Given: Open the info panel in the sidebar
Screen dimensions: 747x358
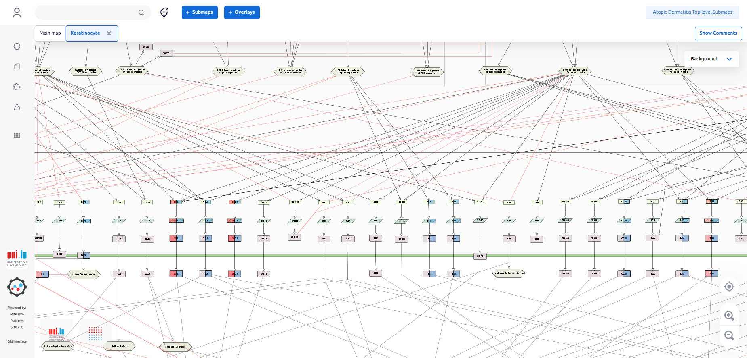Looking at the screenshot, I should point(17,46).
